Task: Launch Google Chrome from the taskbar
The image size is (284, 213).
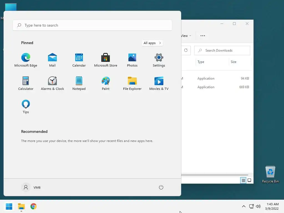Action: [x=34, y=206]
